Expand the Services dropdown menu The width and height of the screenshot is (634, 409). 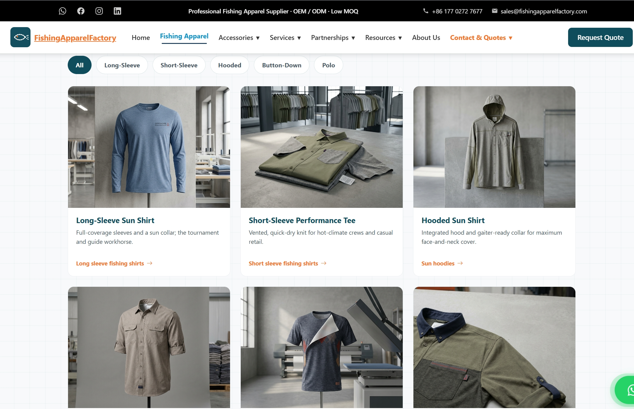point(285,37)
